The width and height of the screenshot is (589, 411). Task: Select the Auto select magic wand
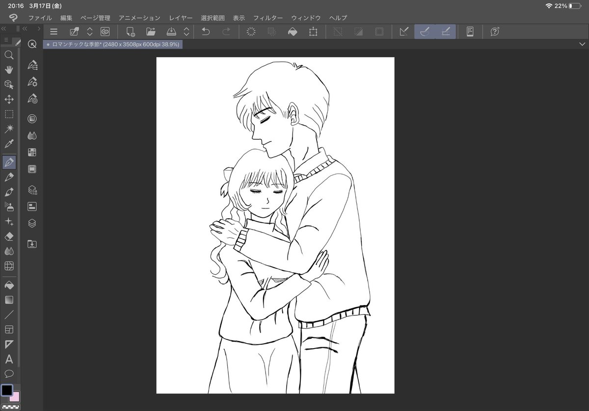(x=9, y=129)
